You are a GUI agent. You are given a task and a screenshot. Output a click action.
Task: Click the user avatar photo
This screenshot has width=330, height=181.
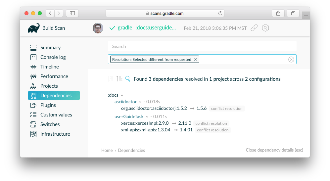tap(98, 28)
